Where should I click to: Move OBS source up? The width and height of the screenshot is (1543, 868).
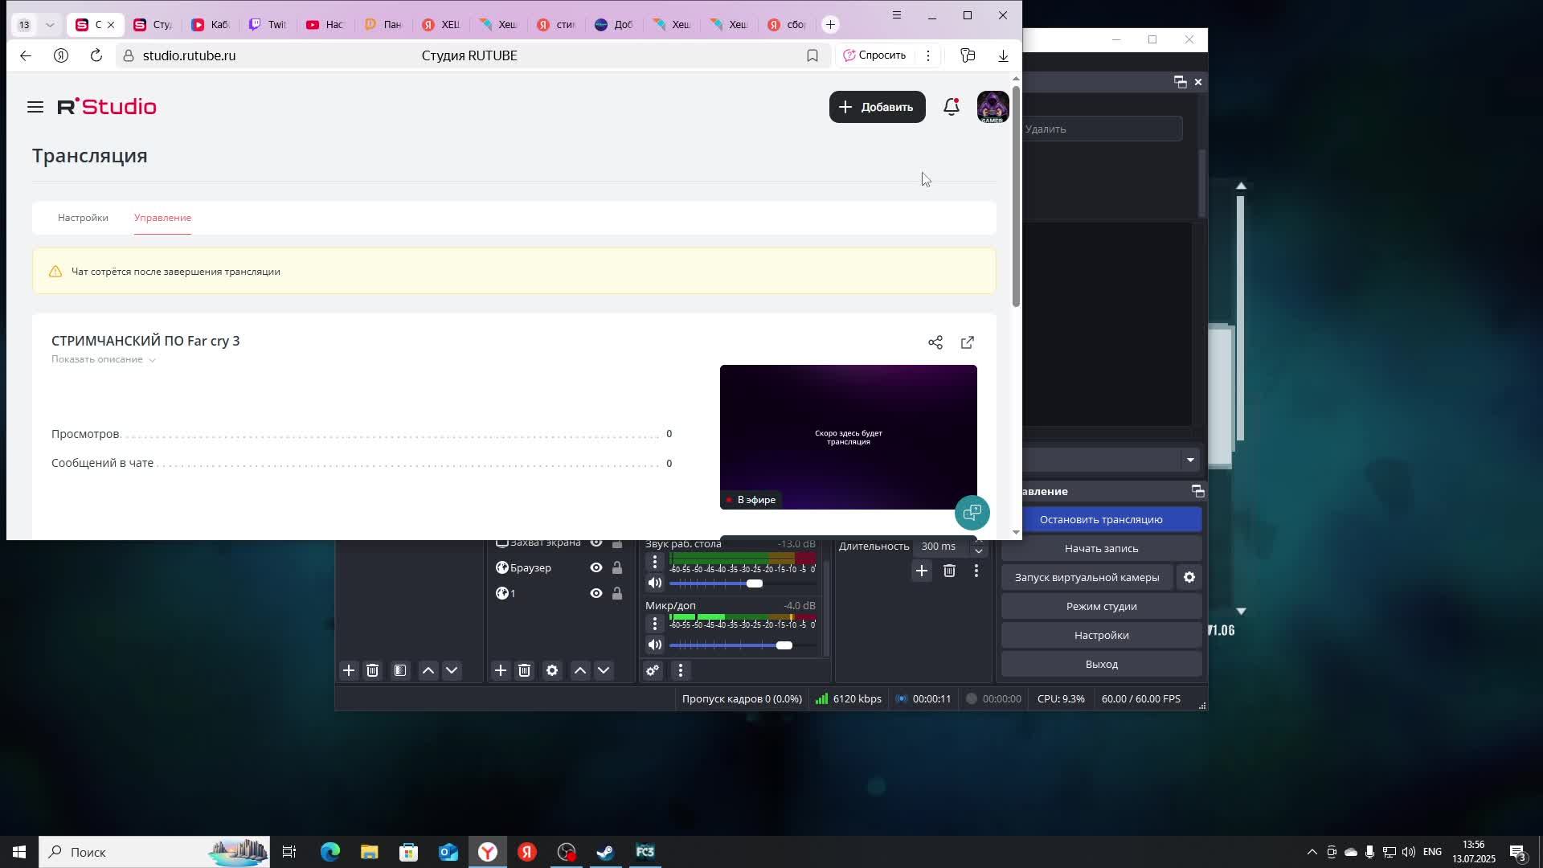tap(580, 670)
